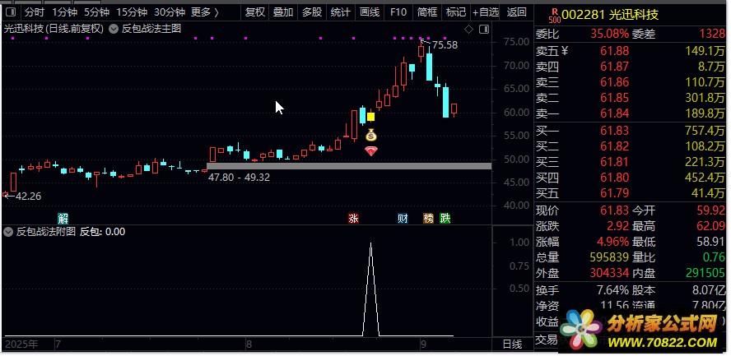The height and width of the screenshot is (356, 731).
Task: Click the 今开 value 59.92
Action: pyautogui.click(x=711, y=210)
